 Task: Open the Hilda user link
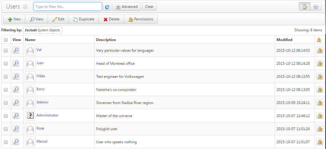click(41, 76)
